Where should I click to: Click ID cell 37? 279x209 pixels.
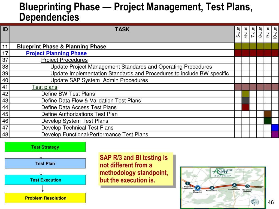click(5, 60)
